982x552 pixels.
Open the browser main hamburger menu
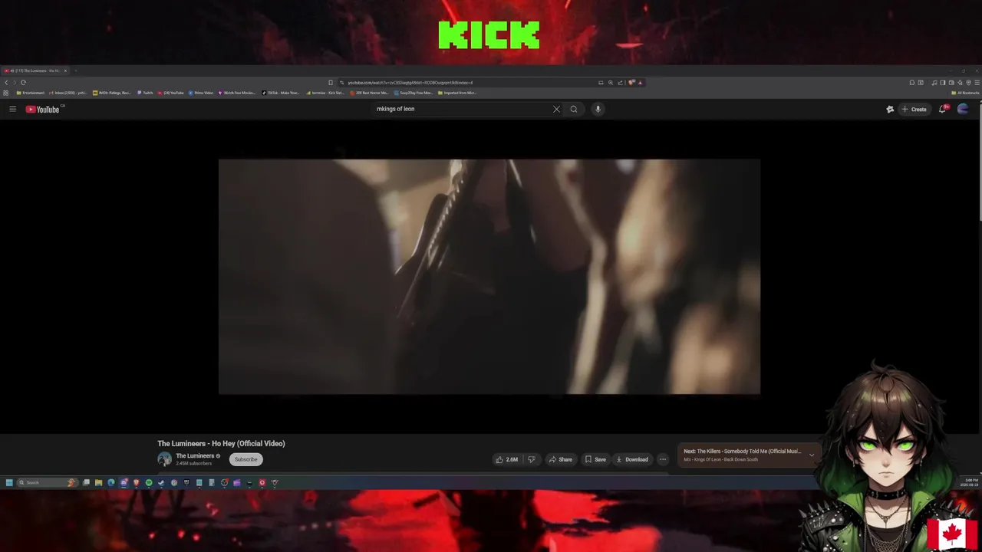pyautogui.click(x=977, y=82)
